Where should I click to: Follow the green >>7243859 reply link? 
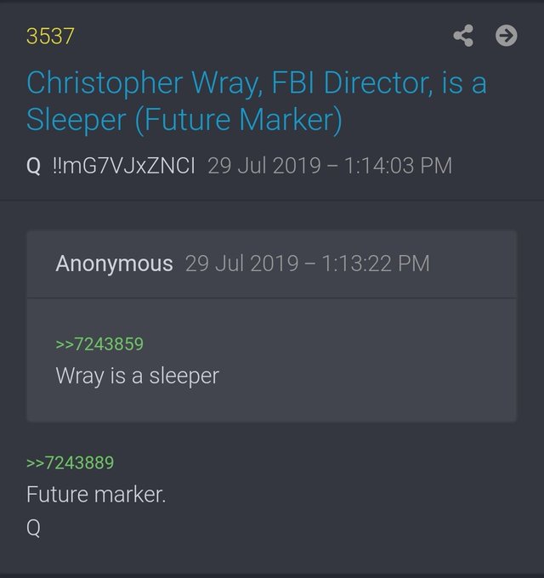click(99, 344)
